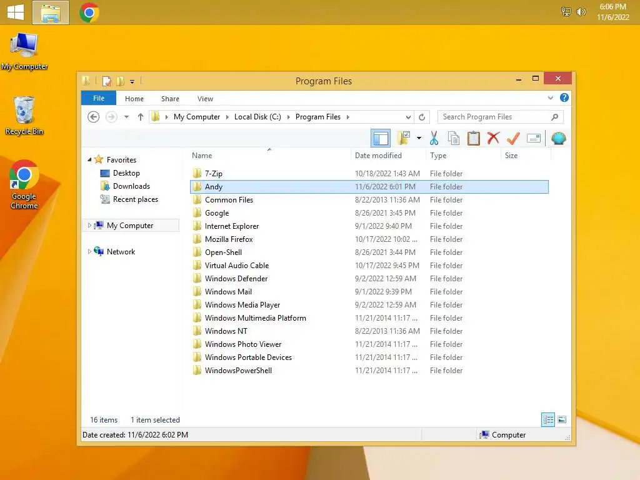Image resolution: width=640 pixels, height=480 pixels.
Task: Toggle the navigation pane layout button
Action: [381, 138]
